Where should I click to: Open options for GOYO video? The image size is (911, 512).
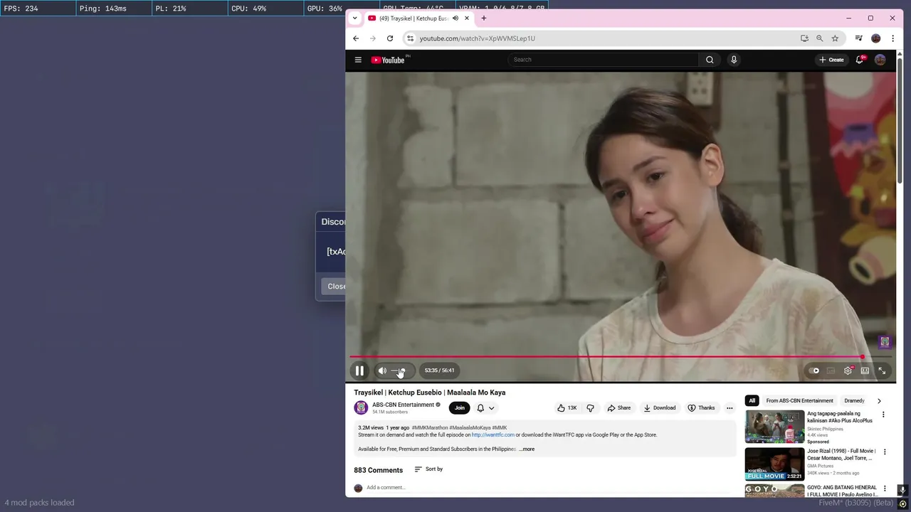[885, 489]
